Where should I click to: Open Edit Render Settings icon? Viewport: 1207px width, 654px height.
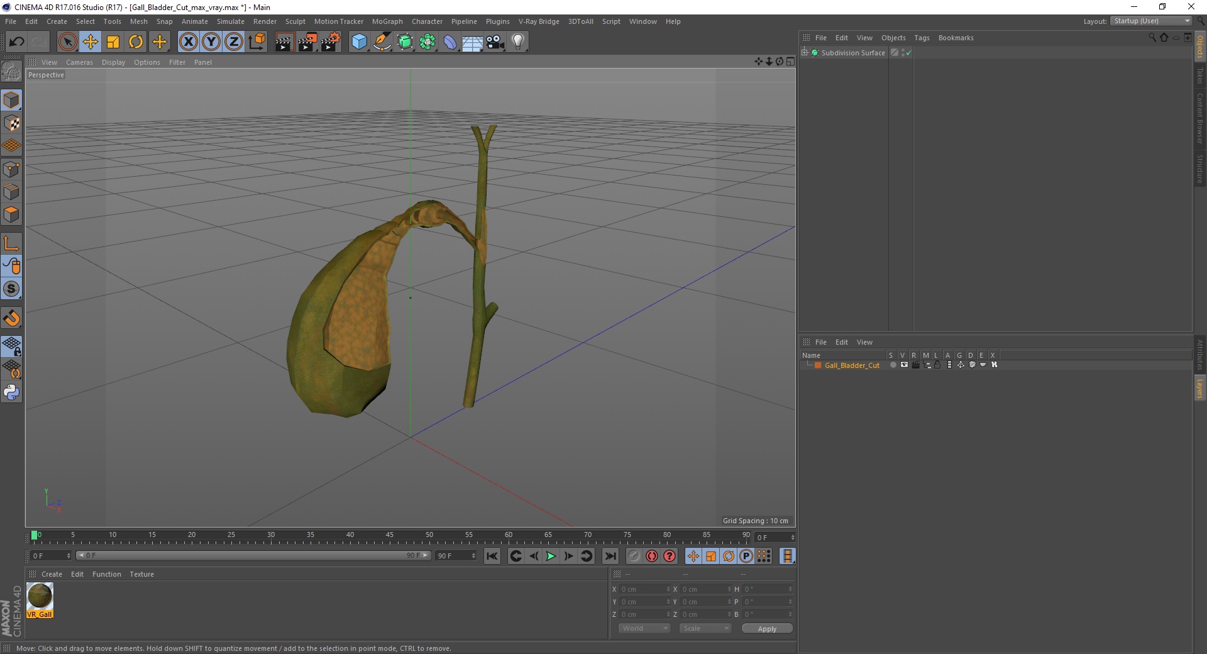(x=331, y=42)
